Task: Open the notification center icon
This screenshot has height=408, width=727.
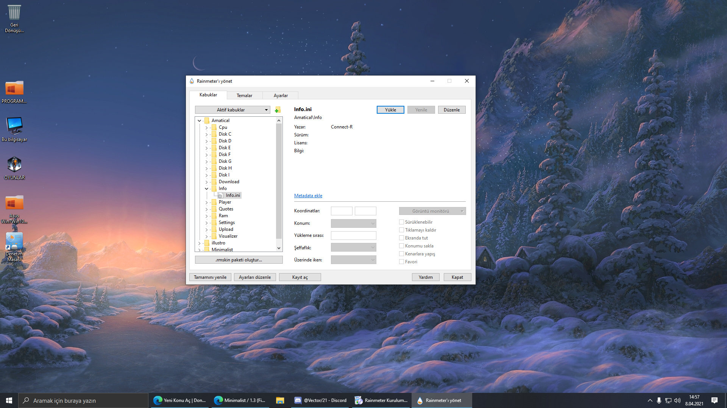Action: tap(715, 400)
